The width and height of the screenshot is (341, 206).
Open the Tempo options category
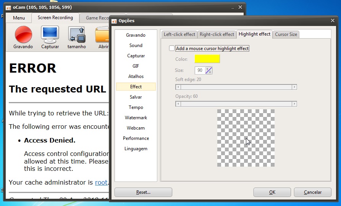click(x=136, y=107)
